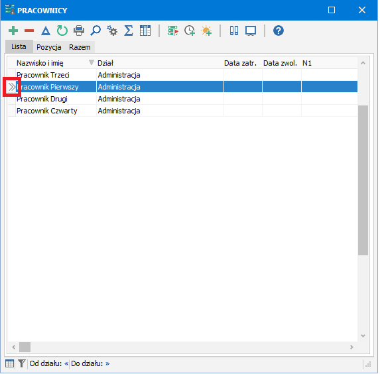Image resolution: width=380 pixels, height=374 pixels.
Task: Click the vertical scrollbar down arrow
Action: (363, 336)
